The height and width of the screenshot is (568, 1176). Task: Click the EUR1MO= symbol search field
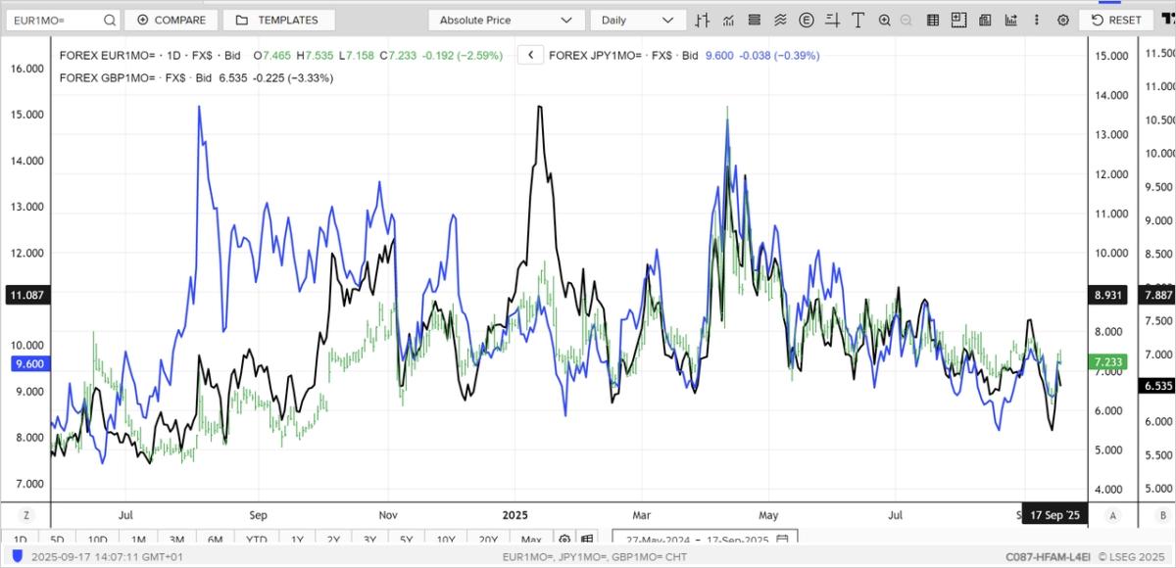[59, 20]
